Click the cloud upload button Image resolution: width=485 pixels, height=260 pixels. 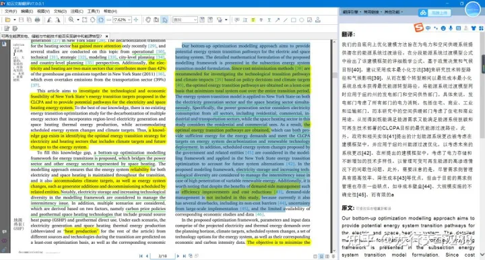coord(435,13)
